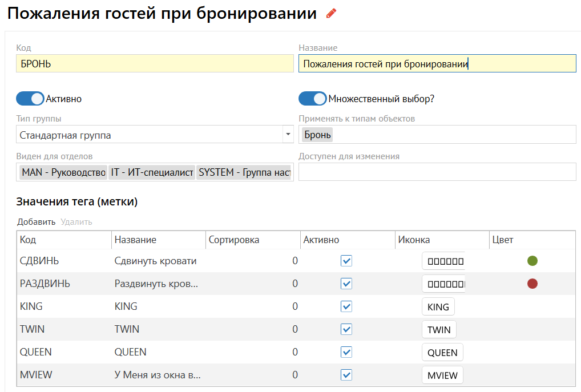The image size is (581, 392).
Task: Sort by the Сортировка column header
Action: (x=234, y=240)
